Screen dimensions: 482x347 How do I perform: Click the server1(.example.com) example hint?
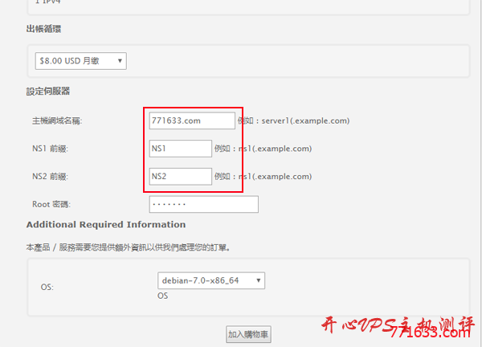point(293,121)
